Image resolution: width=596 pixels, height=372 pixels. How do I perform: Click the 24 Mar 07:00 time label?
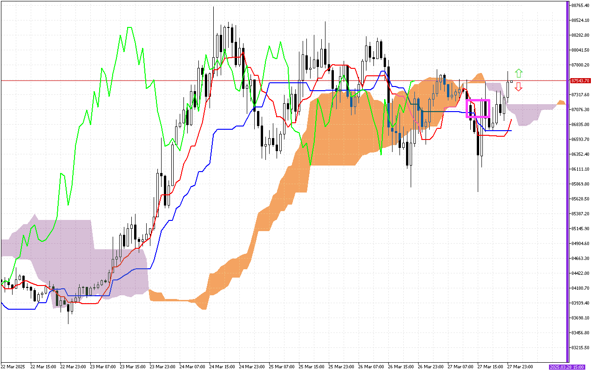point(192,367)
